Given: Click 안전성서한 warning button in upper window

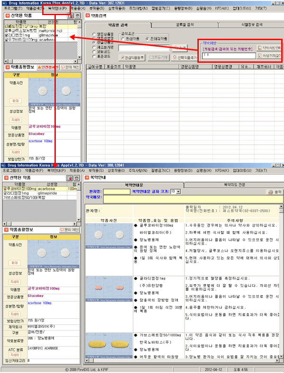Looking at the screenshot, I should 48,68.
